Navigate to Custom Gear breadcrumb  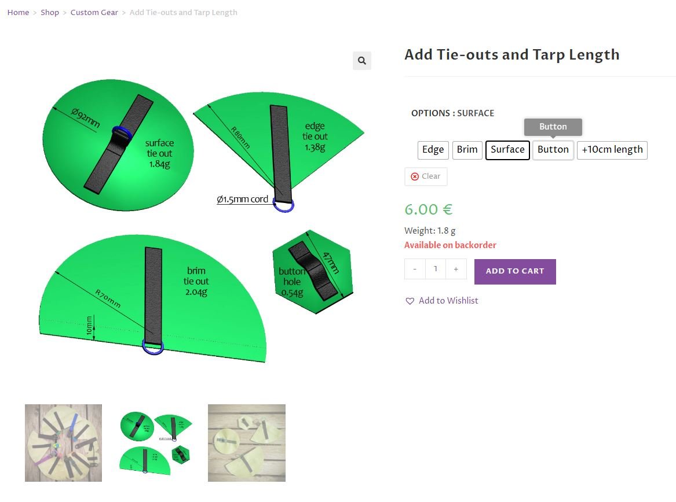[x=94, y=13]
